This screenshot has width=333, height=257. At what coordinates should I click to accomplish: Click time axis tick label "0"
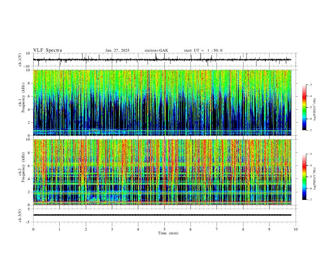[33, 229]
